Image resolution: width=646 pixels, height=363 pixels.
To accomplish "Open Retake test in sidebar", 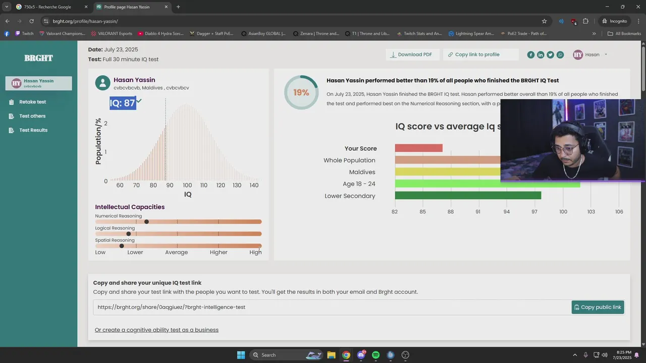I will click(x=32, y=102).
